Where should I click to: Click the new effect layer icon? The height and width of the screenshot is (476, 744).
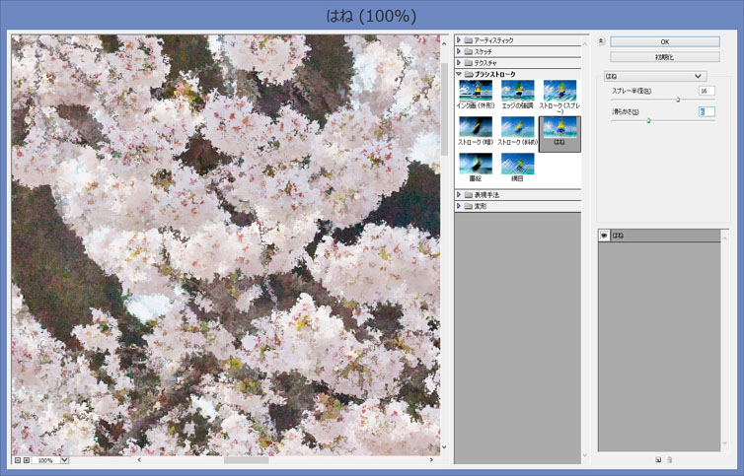[657, 459]
